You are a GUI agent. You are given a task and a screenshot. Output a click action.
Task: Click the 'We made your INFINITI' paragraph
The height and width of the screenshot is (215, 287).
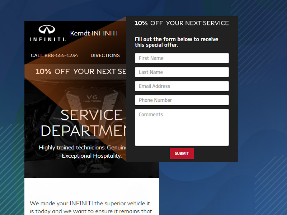(91, 207)
